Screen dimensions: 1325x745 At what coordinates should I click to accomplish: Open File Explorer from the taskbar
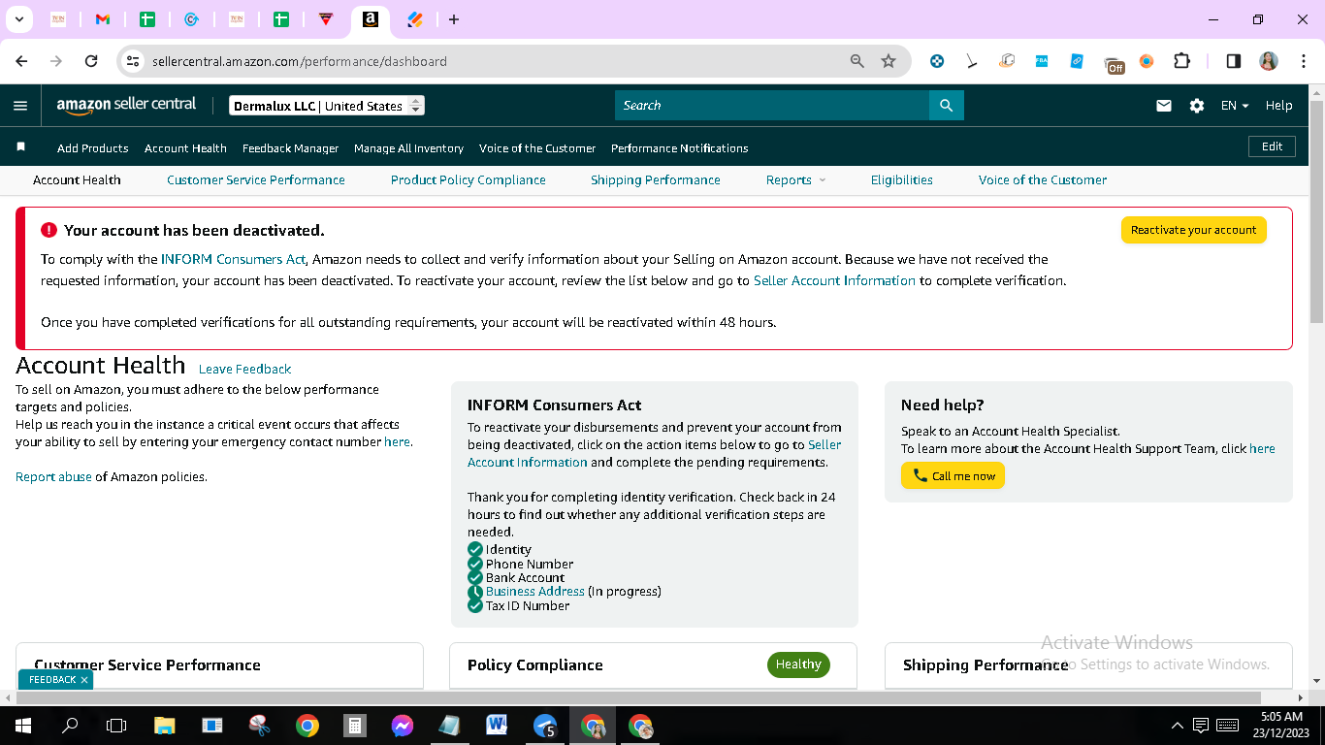(164, 726)
